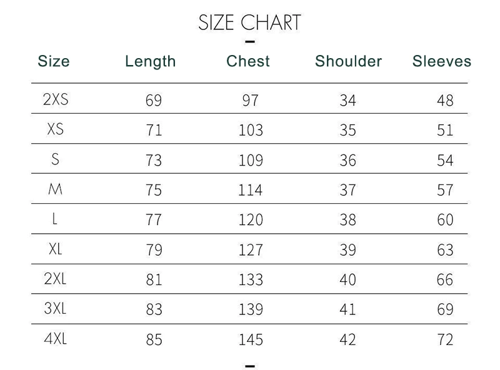Click the dash below the title

250,42
